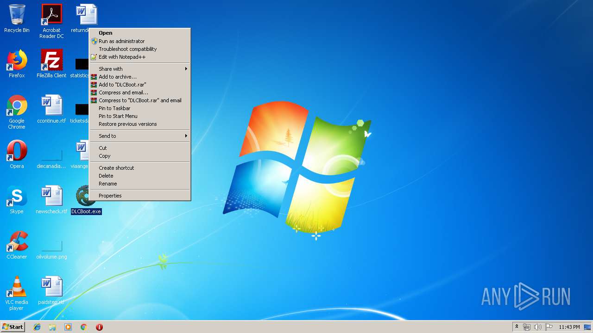
Task: Click the taskbar clock showing 11:43 PM
Action: (x=569, y=327)
